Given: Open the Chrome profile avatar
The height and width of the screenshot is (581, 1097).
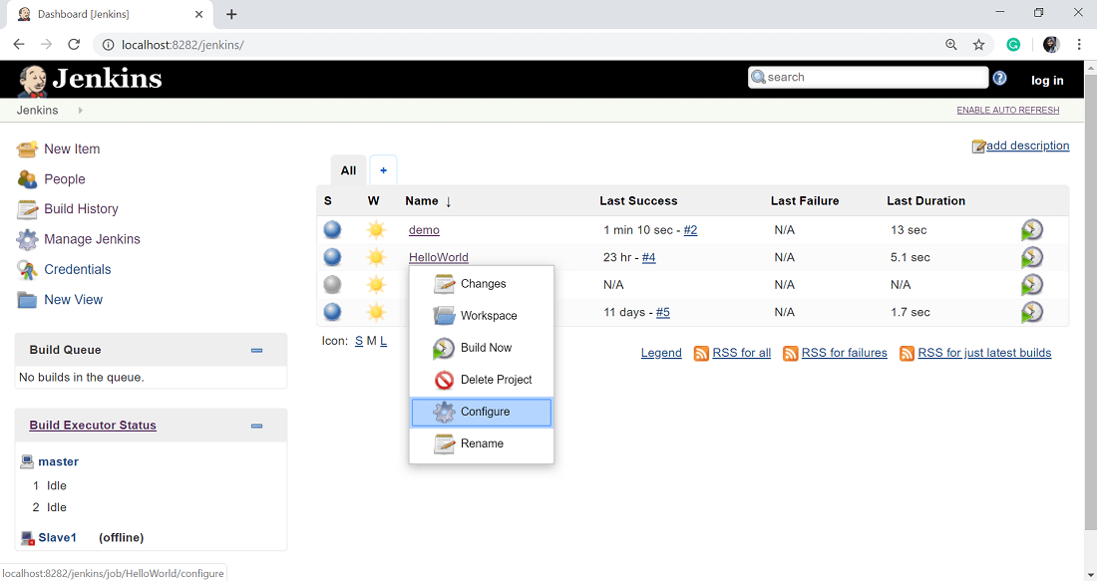Looking at the screenshot, I should coord(1051,45).
